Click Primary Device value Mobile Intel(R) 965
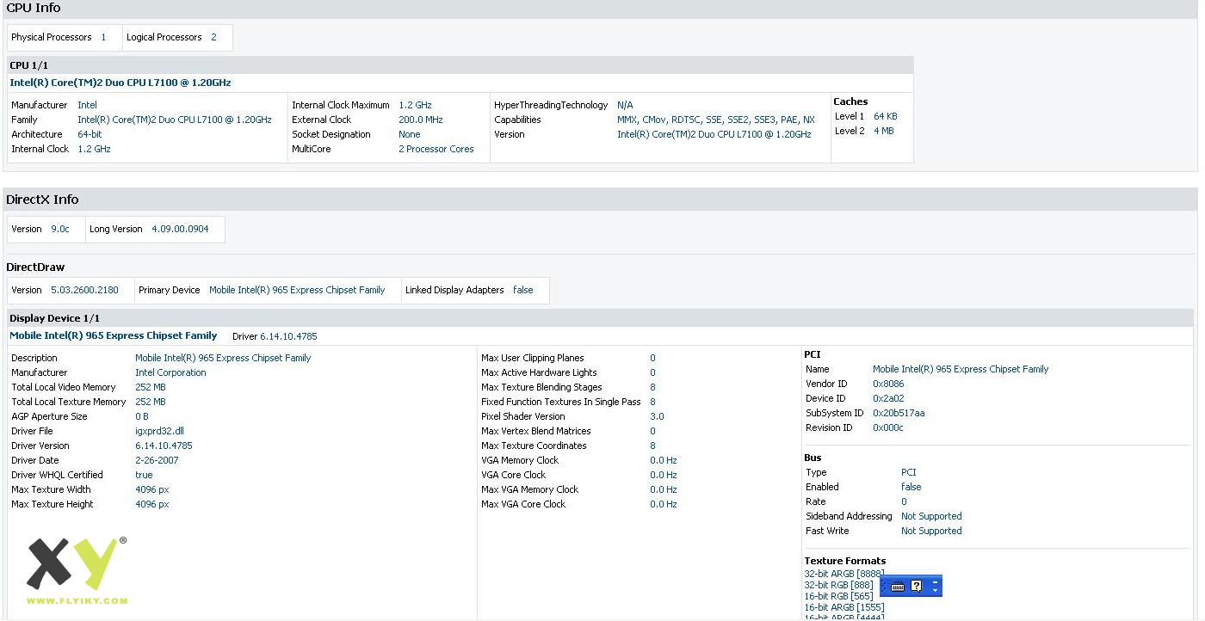Screen dimensions: 1205x621 tap(297, 290)
